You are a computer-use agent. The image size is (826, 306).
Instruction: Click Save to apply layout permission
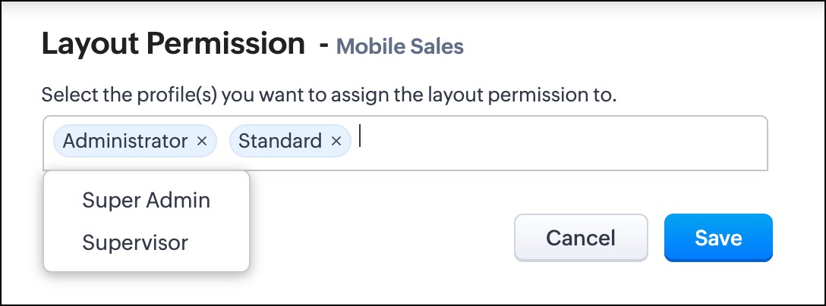[x=718, y=238]
